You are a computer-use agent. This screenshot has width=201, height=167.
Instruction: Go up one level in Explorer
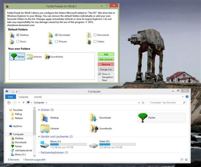click(x=23, y=102)
